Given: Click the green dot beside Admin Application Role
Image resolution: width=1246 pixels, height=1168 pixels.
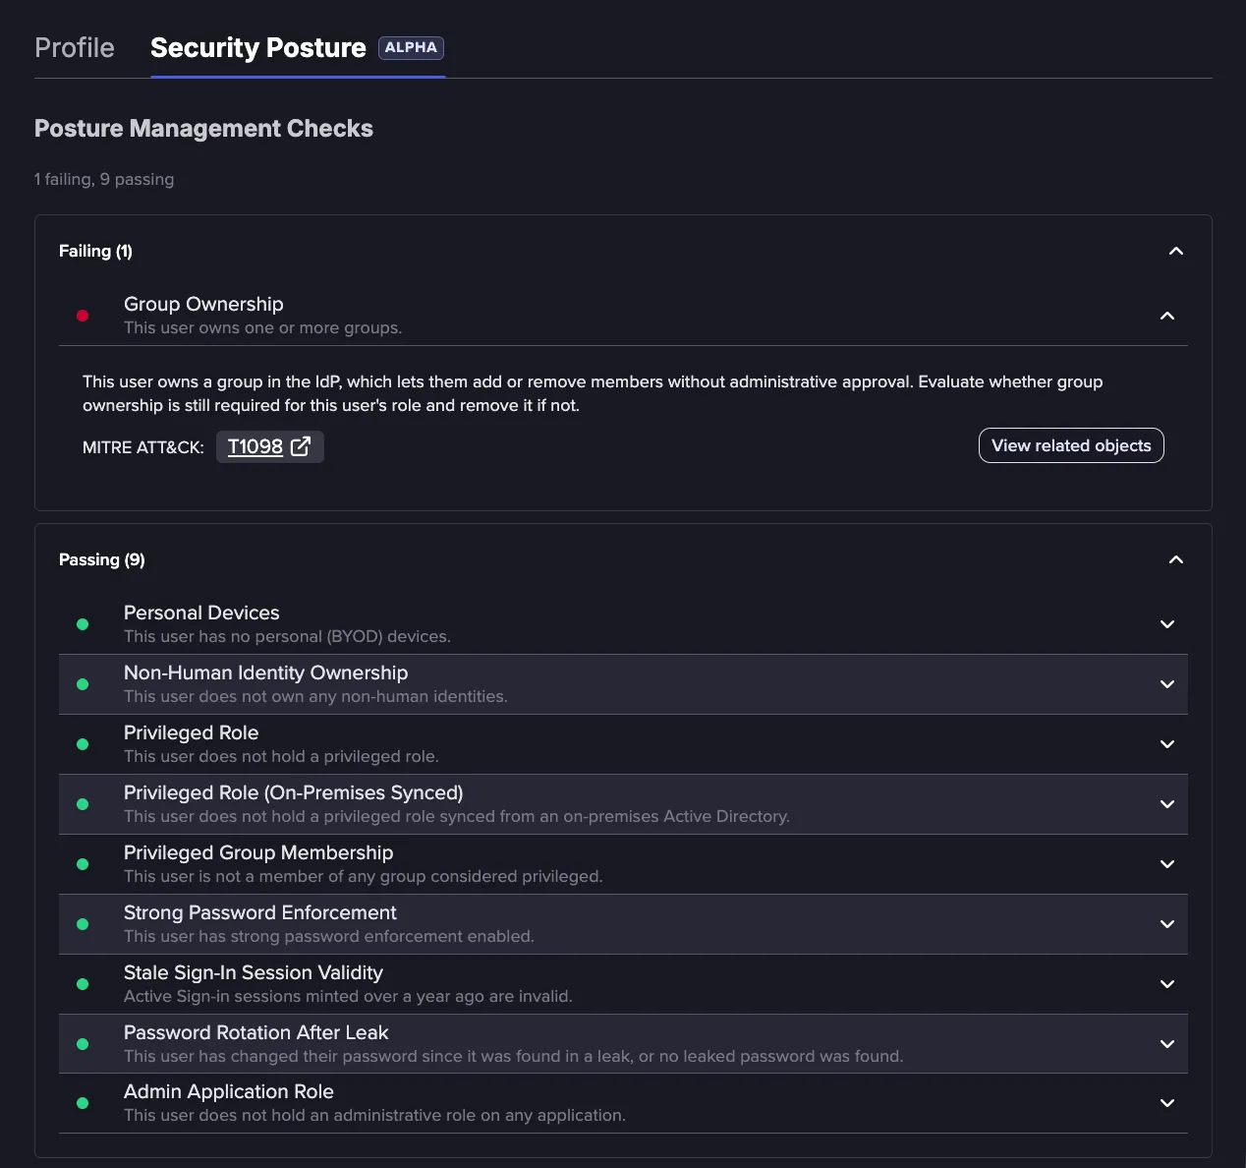Looking at the screenshot, I should coord(83,1103).
